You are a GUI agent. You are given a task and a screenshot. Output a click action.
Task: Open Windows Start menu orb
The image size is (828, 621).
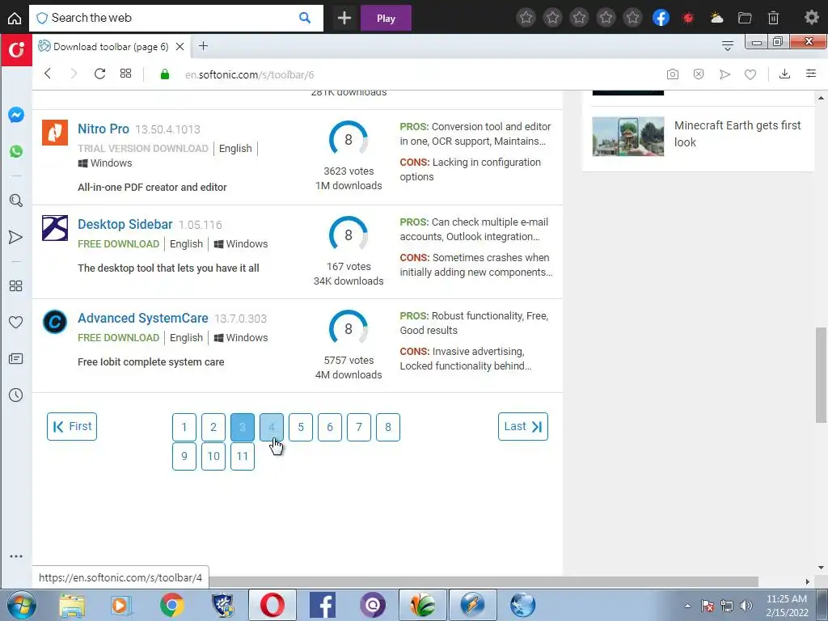pos(22,605)
